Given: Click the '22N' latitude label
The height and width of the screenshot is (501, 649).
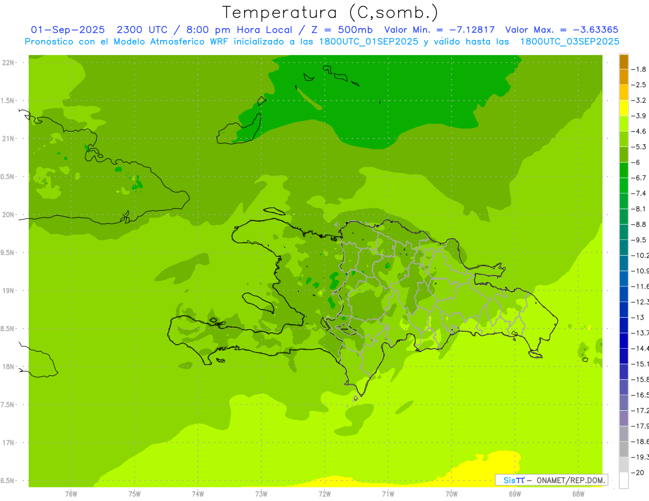Looking at the screenshot, I should (9, 63).
